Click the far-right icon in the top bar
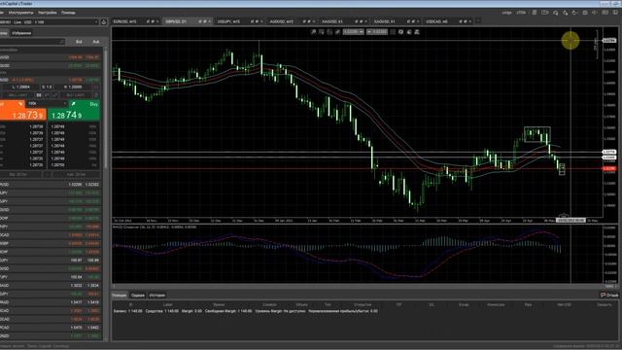The height and width of the screenshot is (350, 622). [x=615, y=13]
